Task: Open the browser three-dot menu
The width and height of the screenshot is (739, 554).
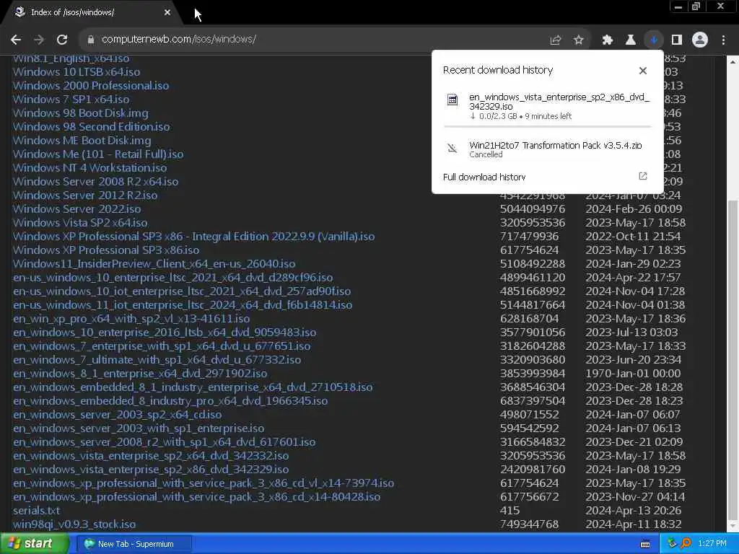Action: pos(723,40)
